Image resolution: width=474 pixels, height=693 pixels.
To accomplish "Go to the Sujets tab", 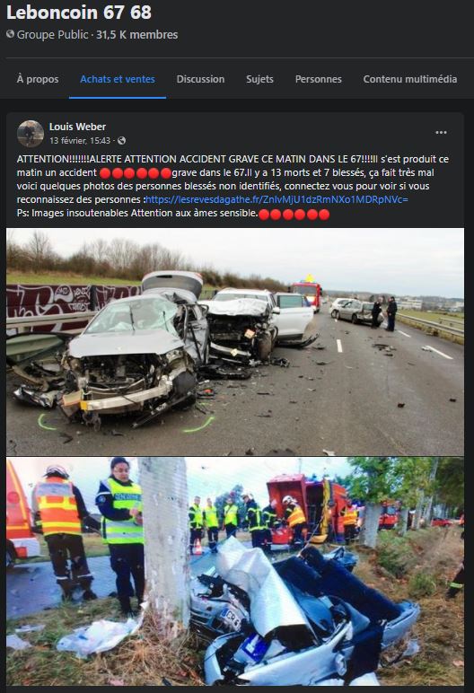I will [x=260, y=79].
